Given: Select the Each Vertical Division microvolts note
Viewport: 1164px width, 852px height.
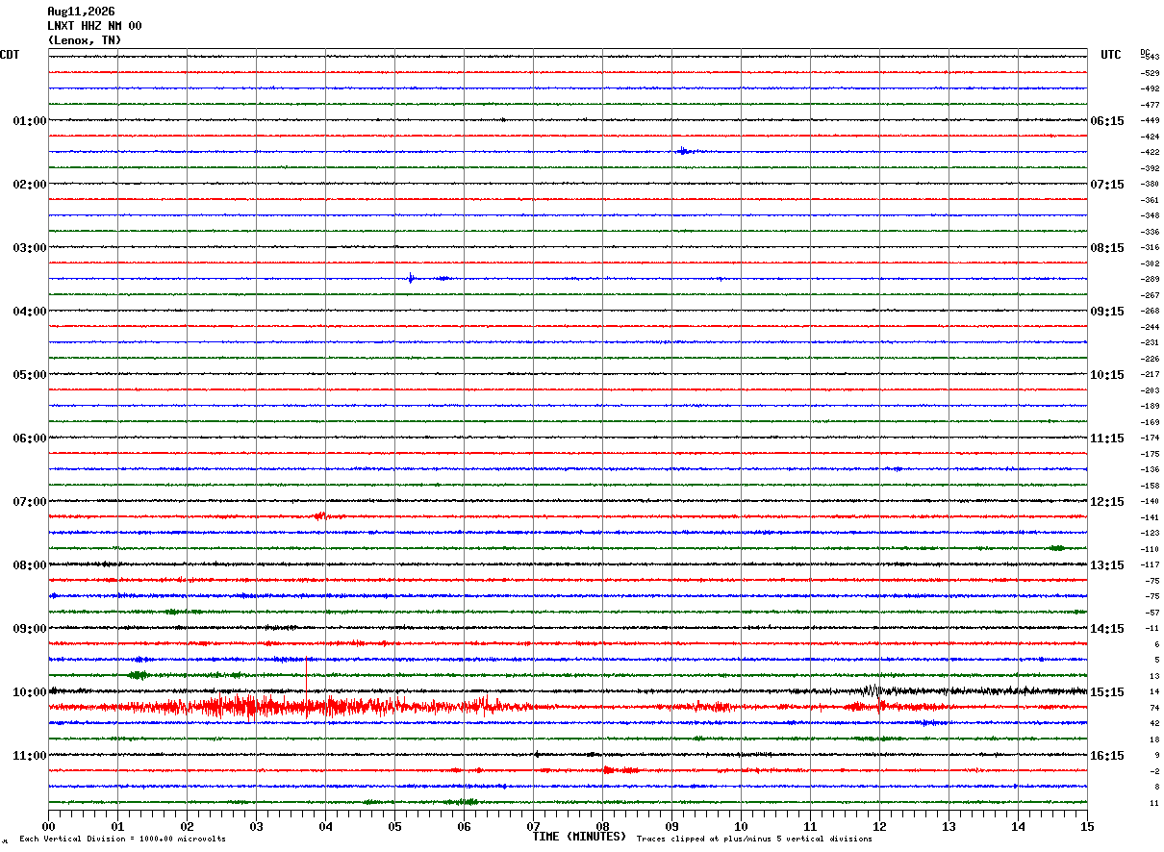Looking at the screenshot, I should (122, 839).
